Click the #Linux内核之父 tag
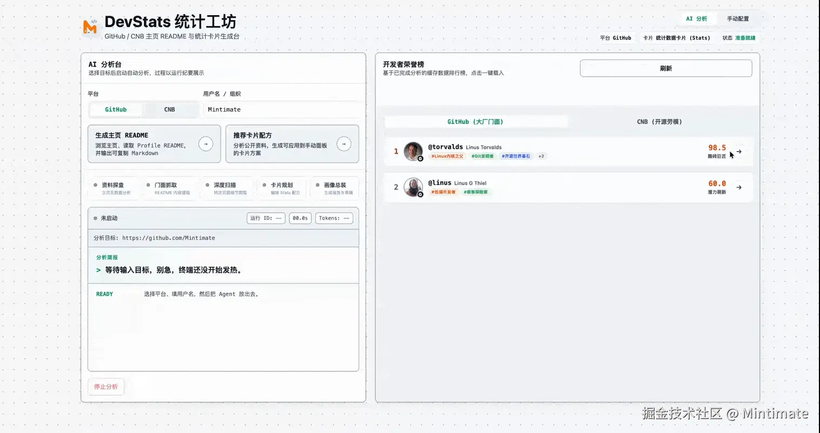 (x=447, y=156)
